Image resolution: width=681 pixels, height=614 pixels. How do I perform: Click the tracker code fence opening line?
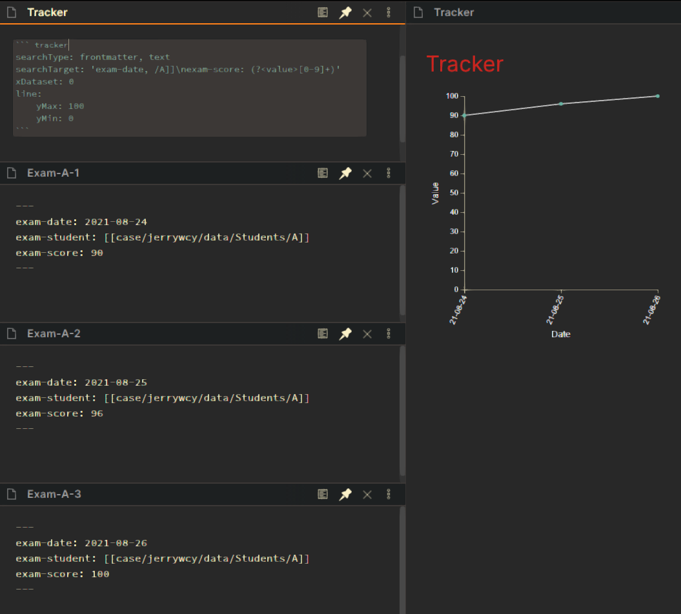click(x=42, y=45)
